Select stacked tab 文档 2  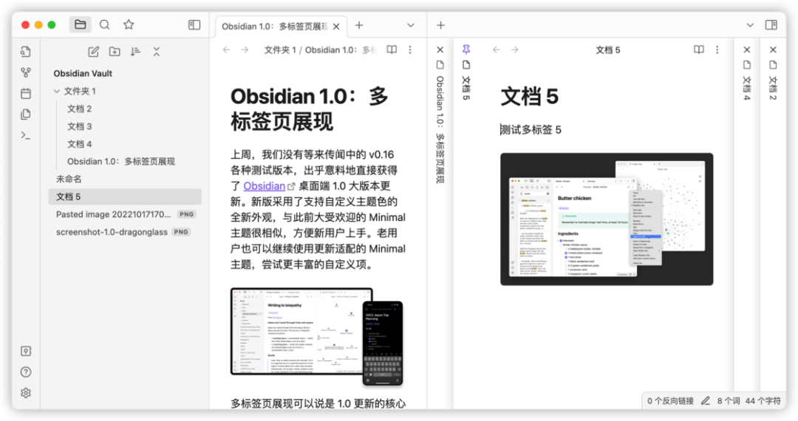[x=773, y=87]
